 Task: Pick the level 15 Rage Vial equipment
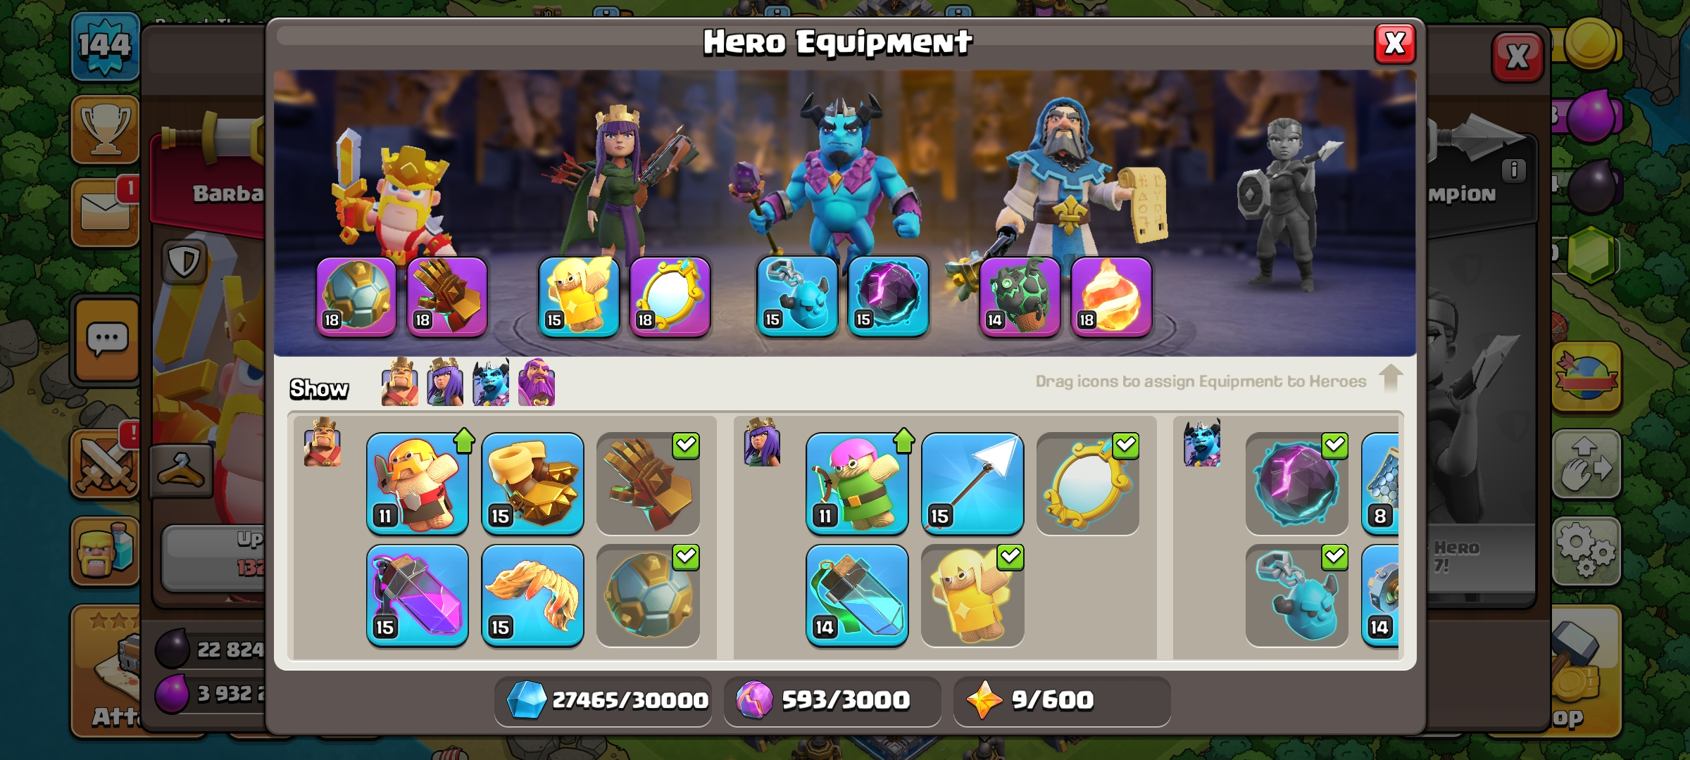[418, 595]
